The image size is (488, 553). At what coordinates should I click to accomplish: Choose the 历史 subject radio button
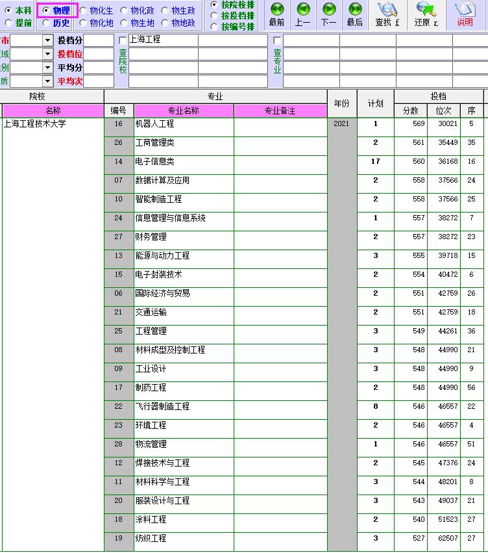click(x=45, y=23)
